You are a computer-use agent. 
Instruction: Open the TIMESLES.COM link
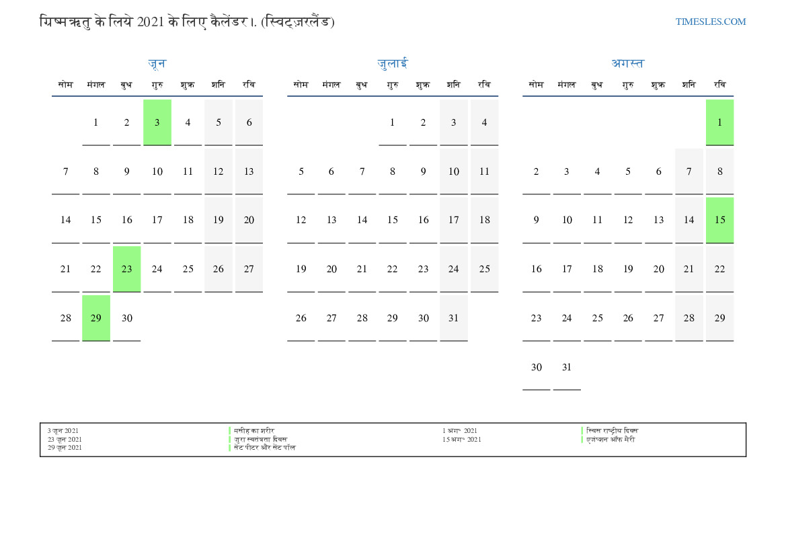(x=710, y=22)
